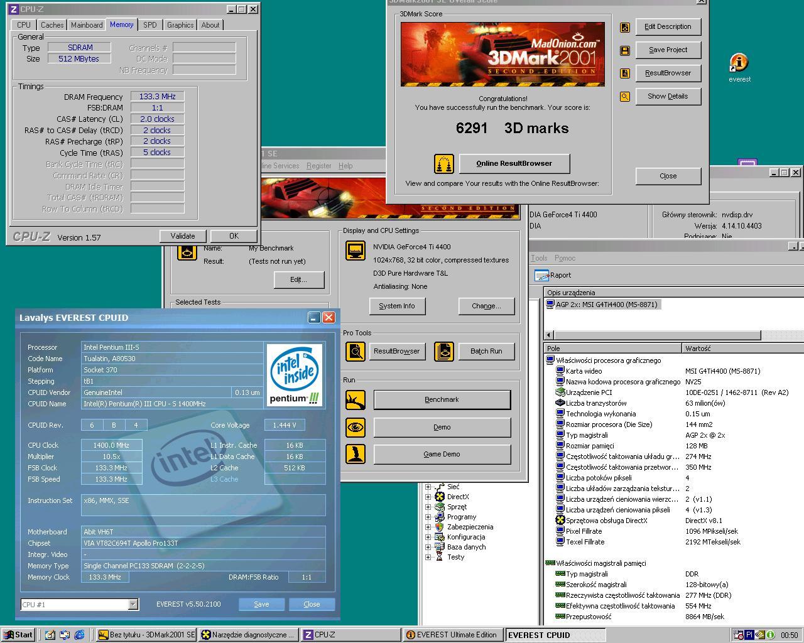Switch to the SPD tab in CPU-Z

click(x=150, y=25)
